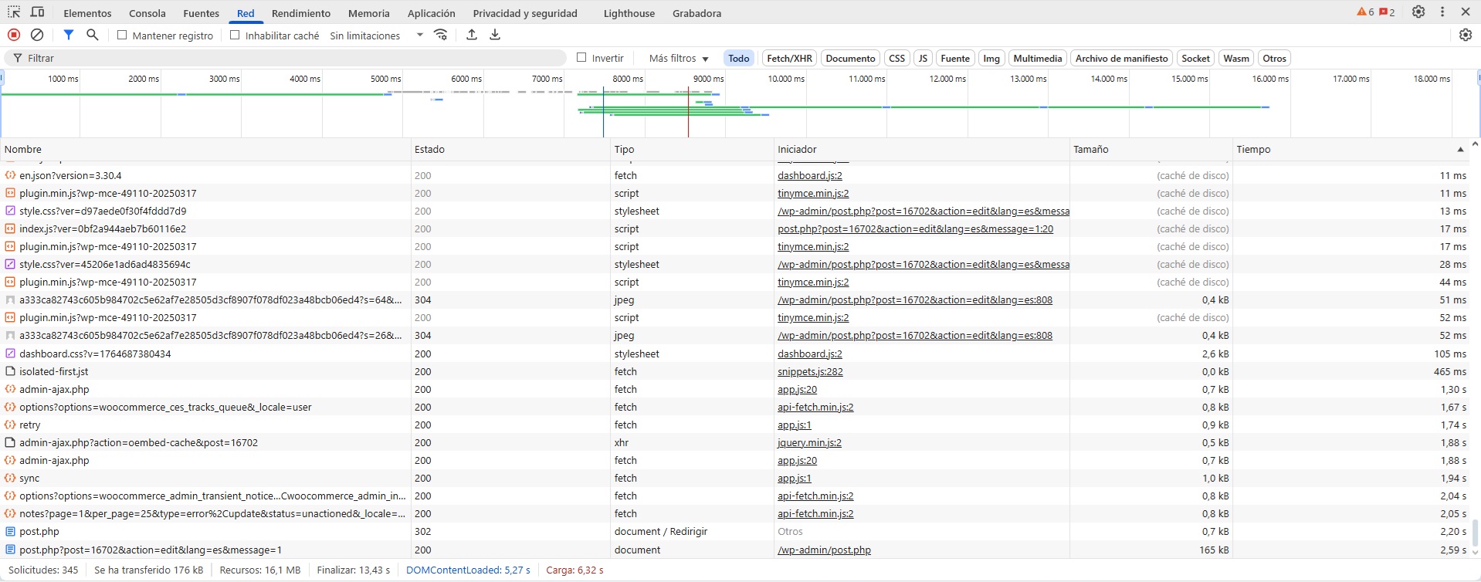Open Sin limitaciones throttling dropdown
This screenshot has width=1481, height=582.
pos(376,36)
